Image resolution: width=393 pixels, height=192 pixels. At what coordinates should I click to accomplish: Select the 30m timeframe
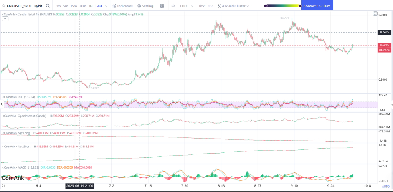83,6
